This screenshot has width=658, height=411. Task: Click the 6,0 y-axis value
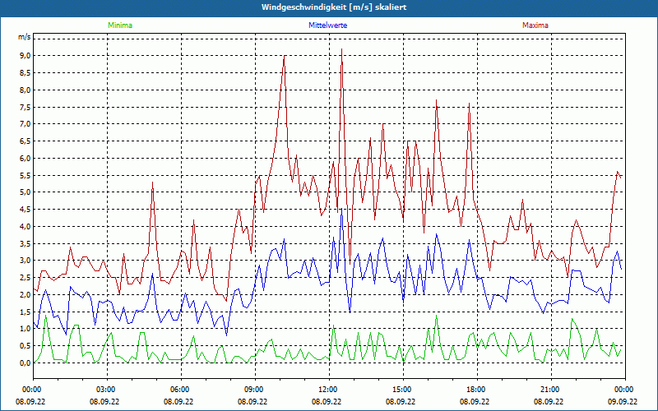(25, 158)
